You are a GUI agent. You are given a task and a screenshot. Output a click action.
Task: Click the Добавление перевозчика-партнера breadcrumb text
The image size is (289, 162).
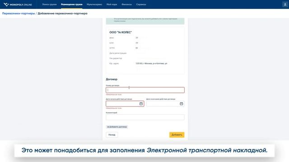pos(62,13)
